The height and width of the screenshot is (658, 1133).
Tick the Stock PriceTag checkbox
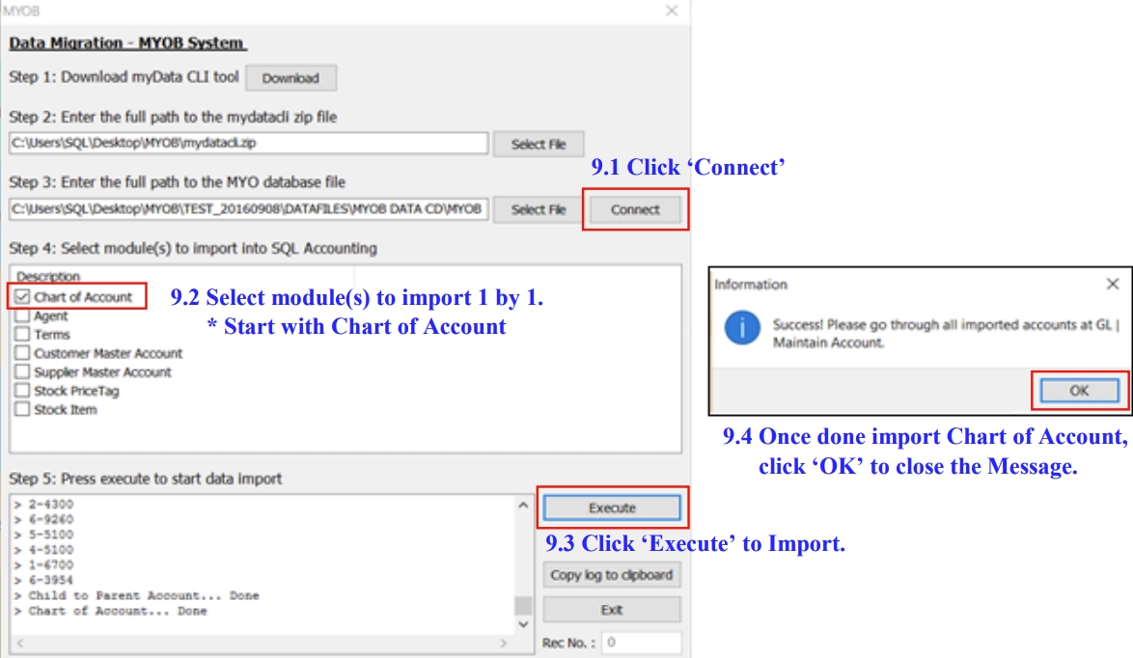23,391
